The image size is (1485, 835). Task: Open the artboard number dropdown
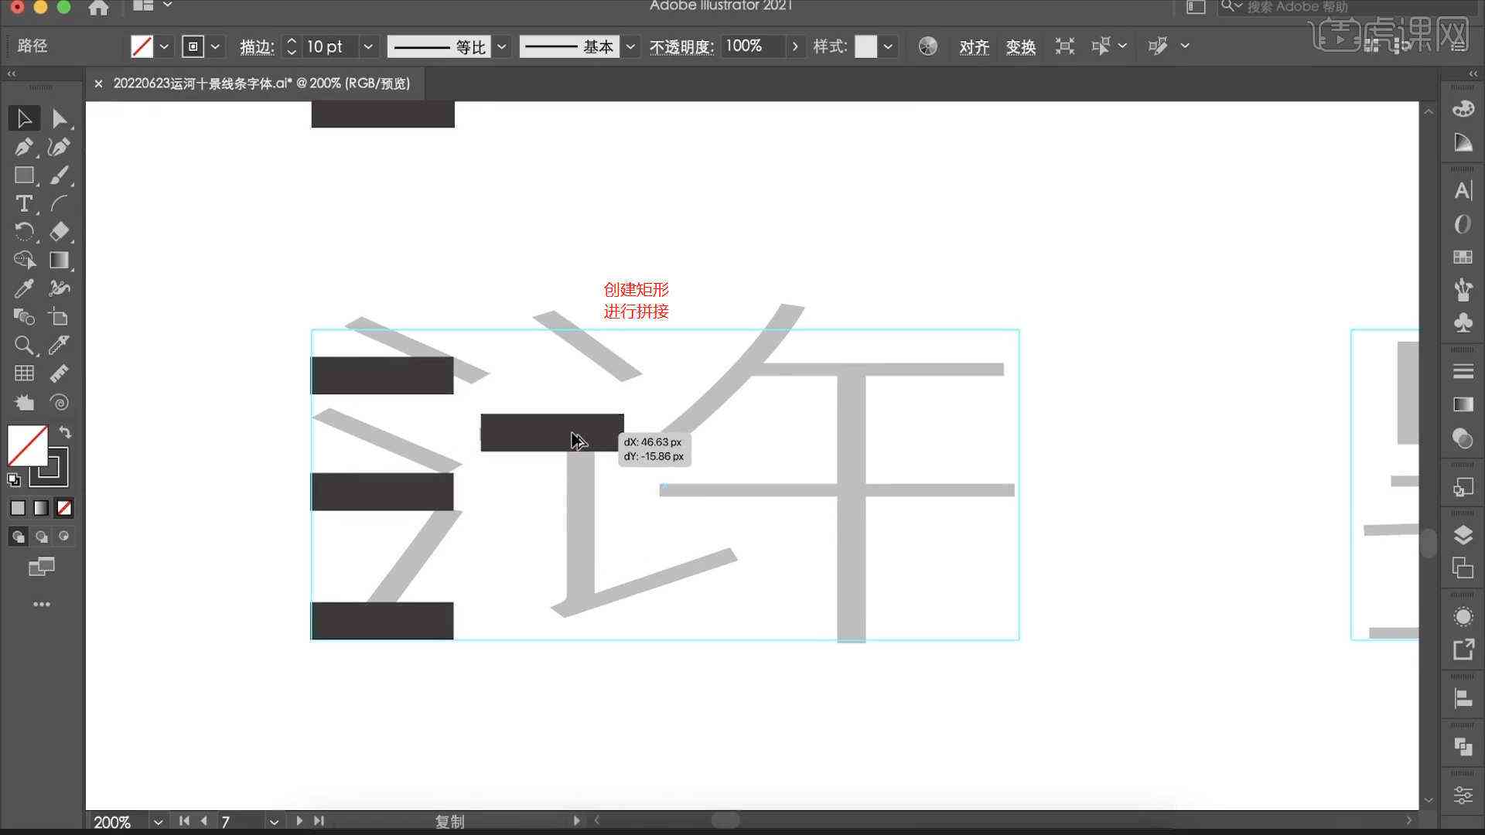(274, 822)
